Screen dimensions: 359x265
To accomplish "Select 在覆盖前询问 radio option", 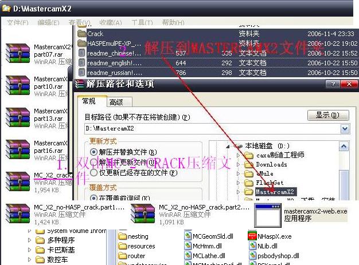I will (93, 198).
